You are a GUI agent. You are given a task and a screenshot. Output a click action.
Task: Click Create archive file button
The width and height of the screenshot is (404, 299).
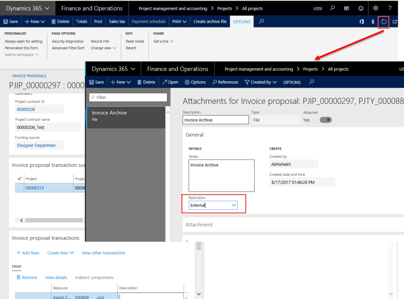coord(210,22)
